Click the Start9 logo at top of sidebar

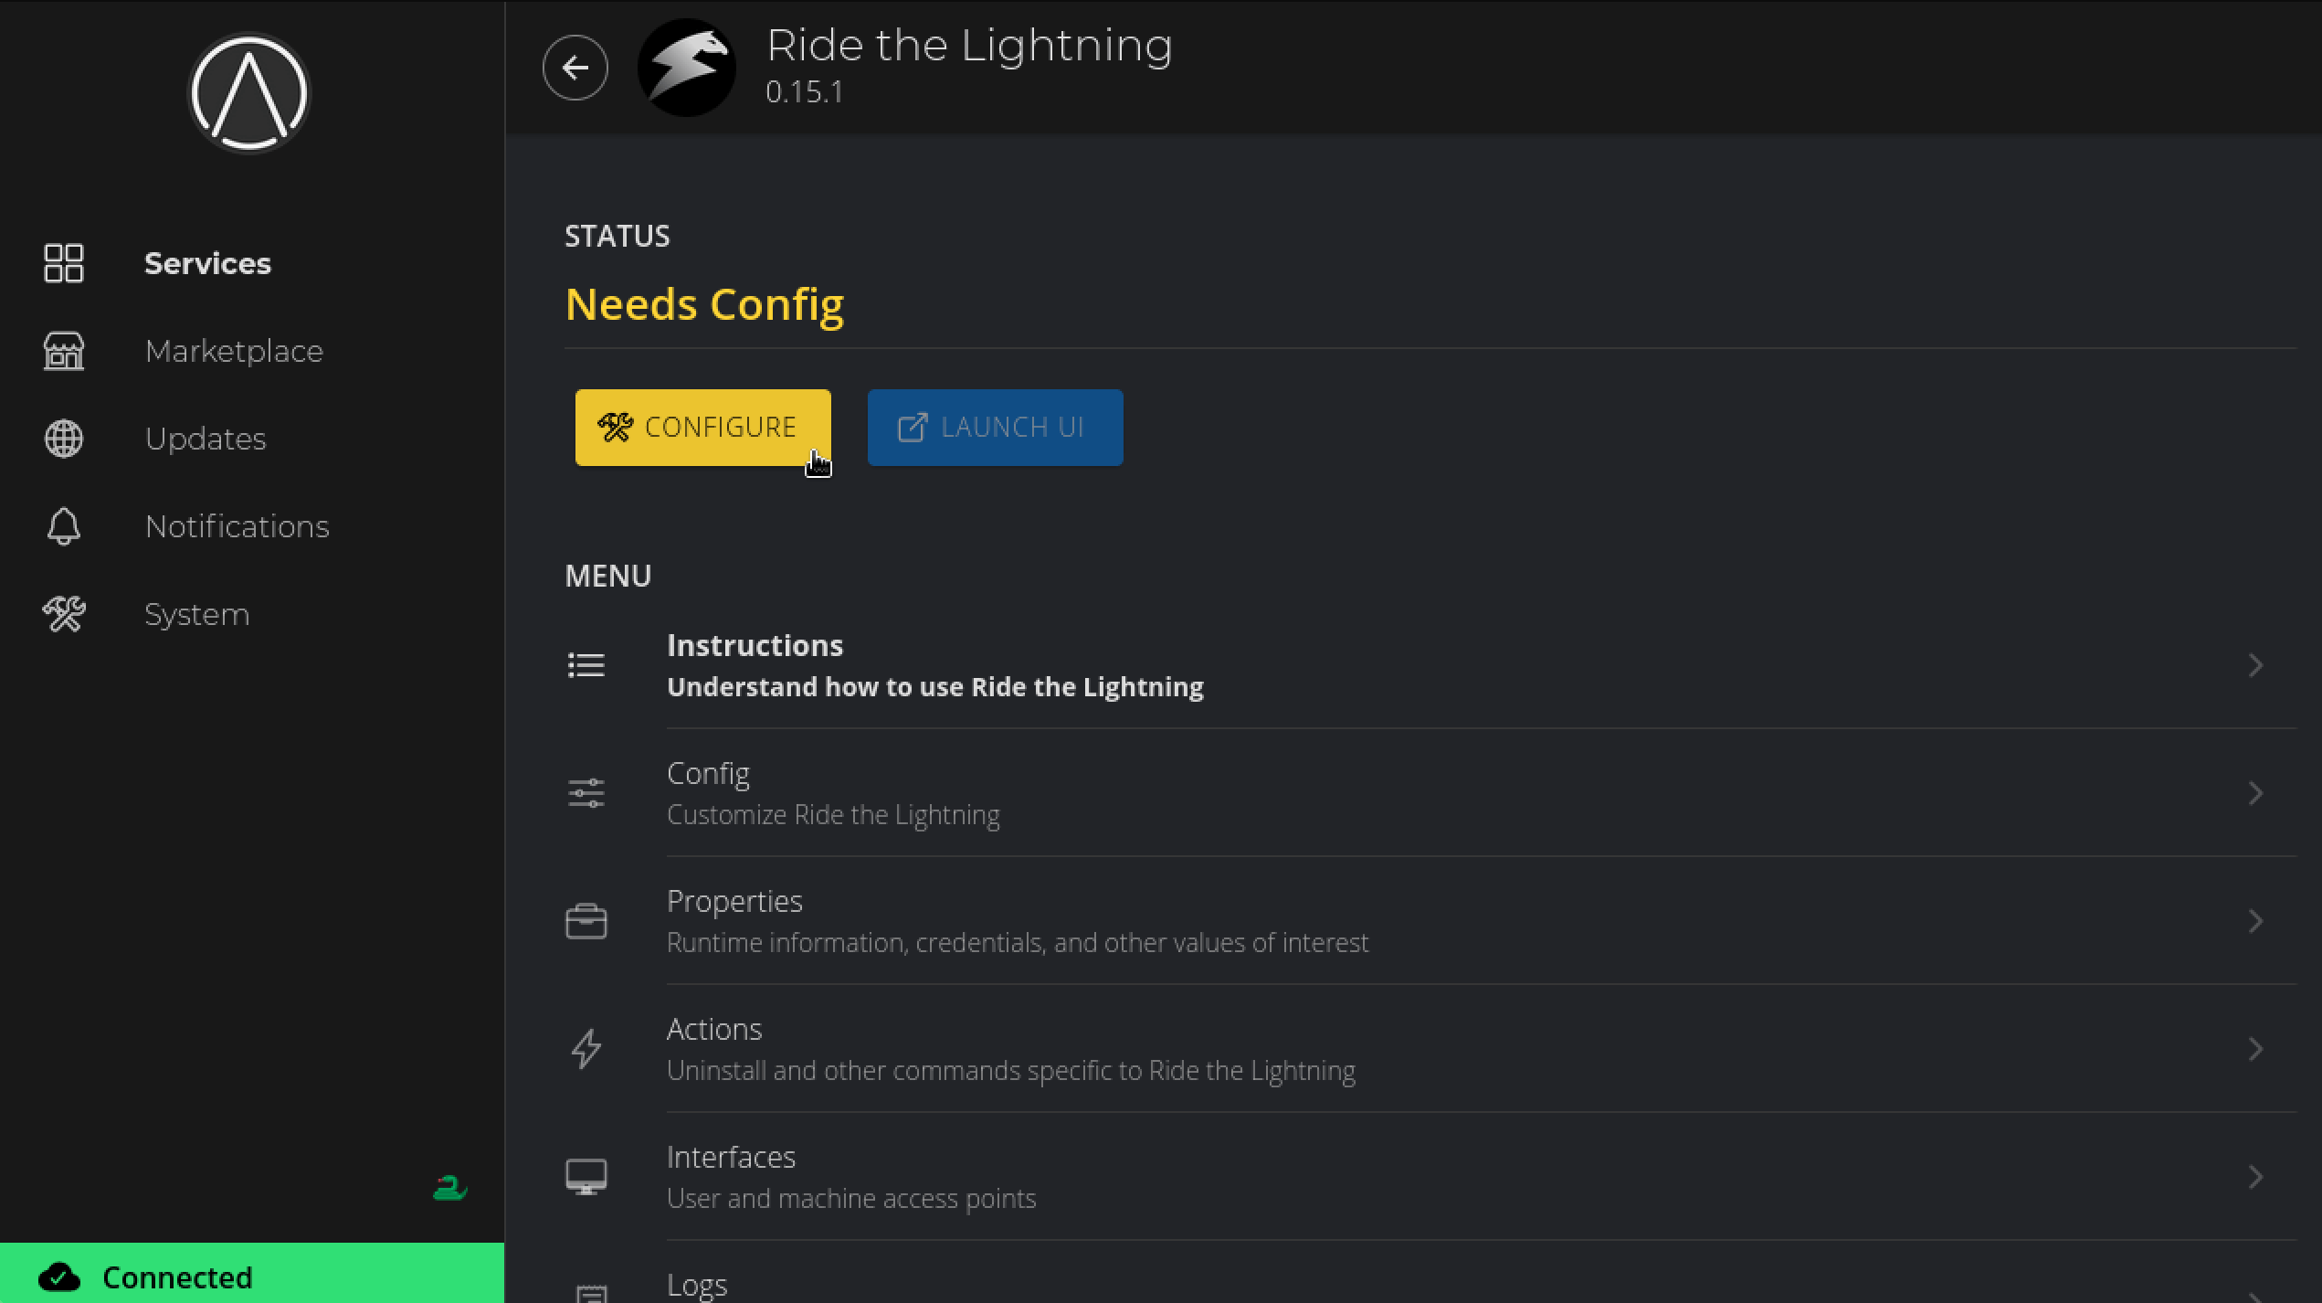click(248, 93)
